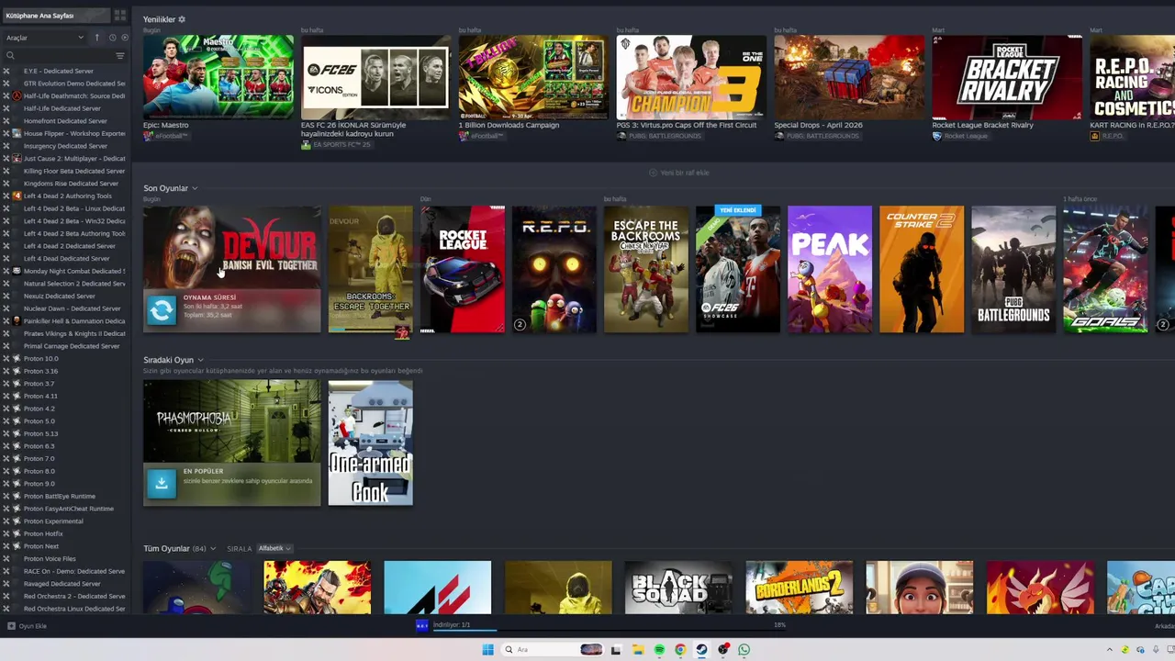Image resolution: width=1175 pixels, height=661 pixels.
Task: Select the One-armed Cook cover
Action: click(x=371, y=443)
